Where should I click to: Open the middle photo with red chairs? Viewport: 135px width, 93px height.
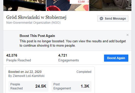68,5
